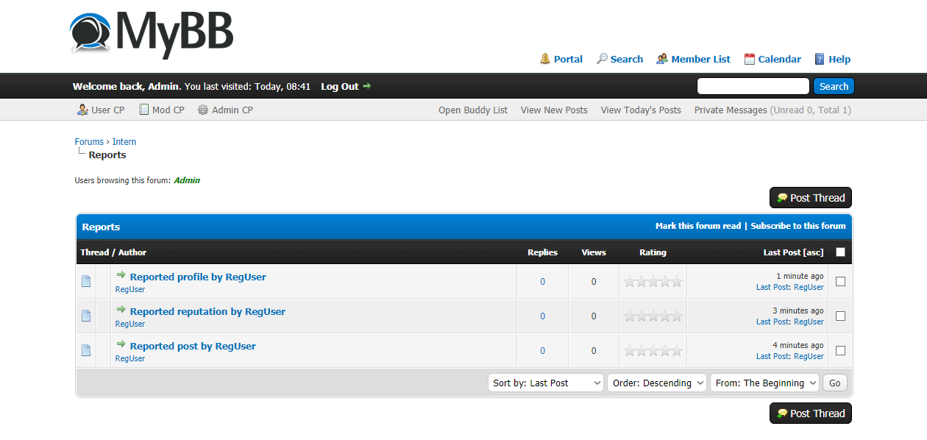Click the Help question mark icon
The width and height of the screenshot is (927, 440).
point(820,59)
